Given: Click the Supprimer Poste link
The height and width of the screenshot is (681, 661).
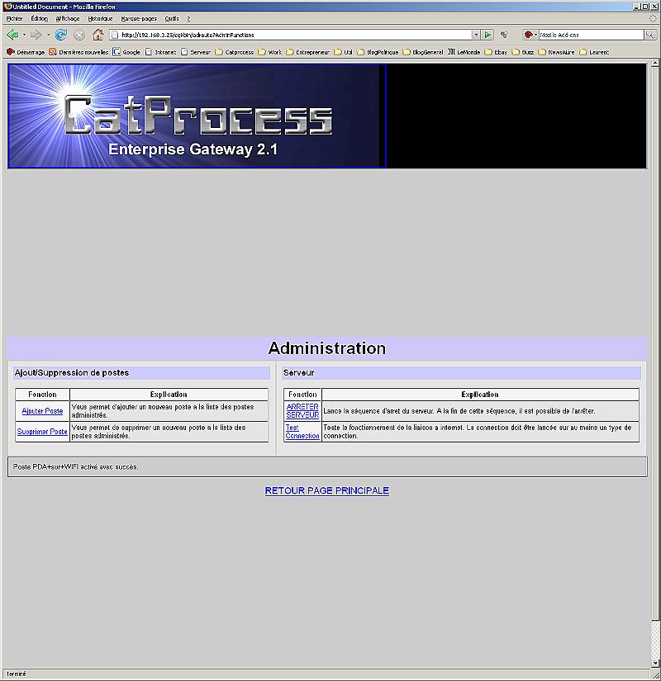Looking at the screenshot, I should point(42,432).
